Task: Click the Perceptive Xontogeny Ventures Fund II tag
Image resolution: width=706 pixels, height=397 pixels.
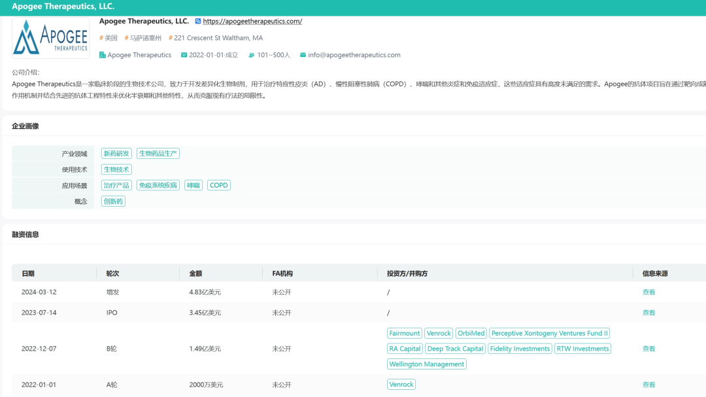Action: [x=550, y=333]
